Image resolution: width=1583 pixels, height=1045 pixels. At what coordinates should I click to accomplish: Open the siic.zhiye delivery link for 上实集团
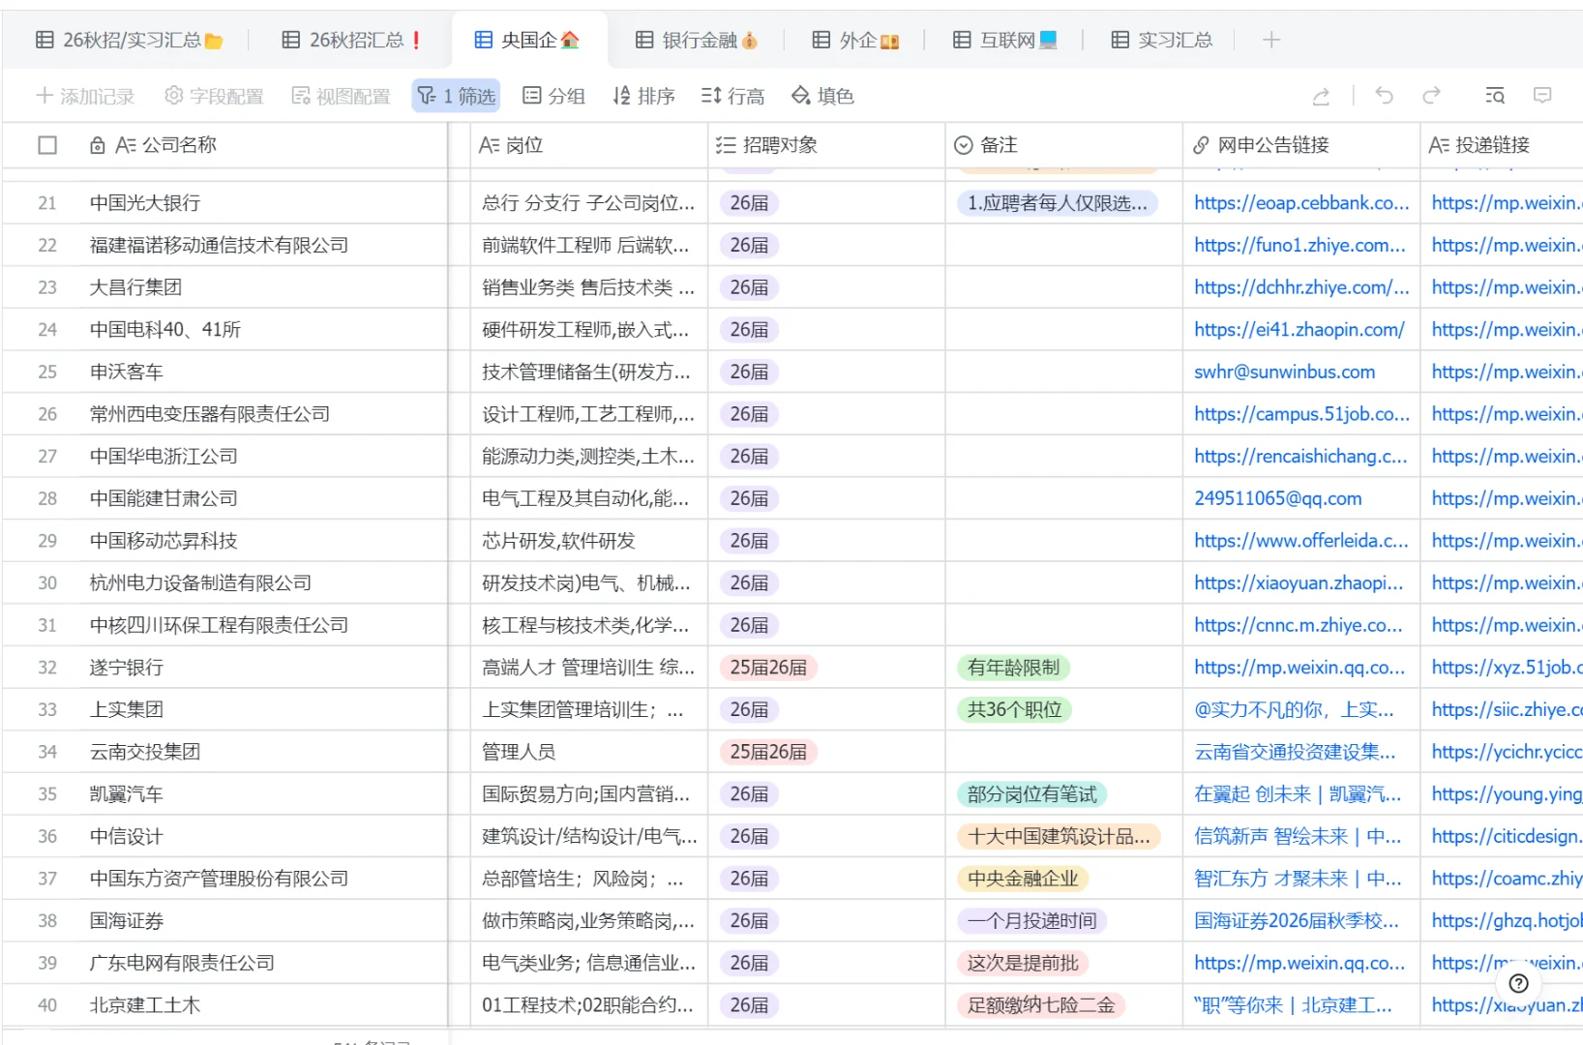(x=1507, y=710)
